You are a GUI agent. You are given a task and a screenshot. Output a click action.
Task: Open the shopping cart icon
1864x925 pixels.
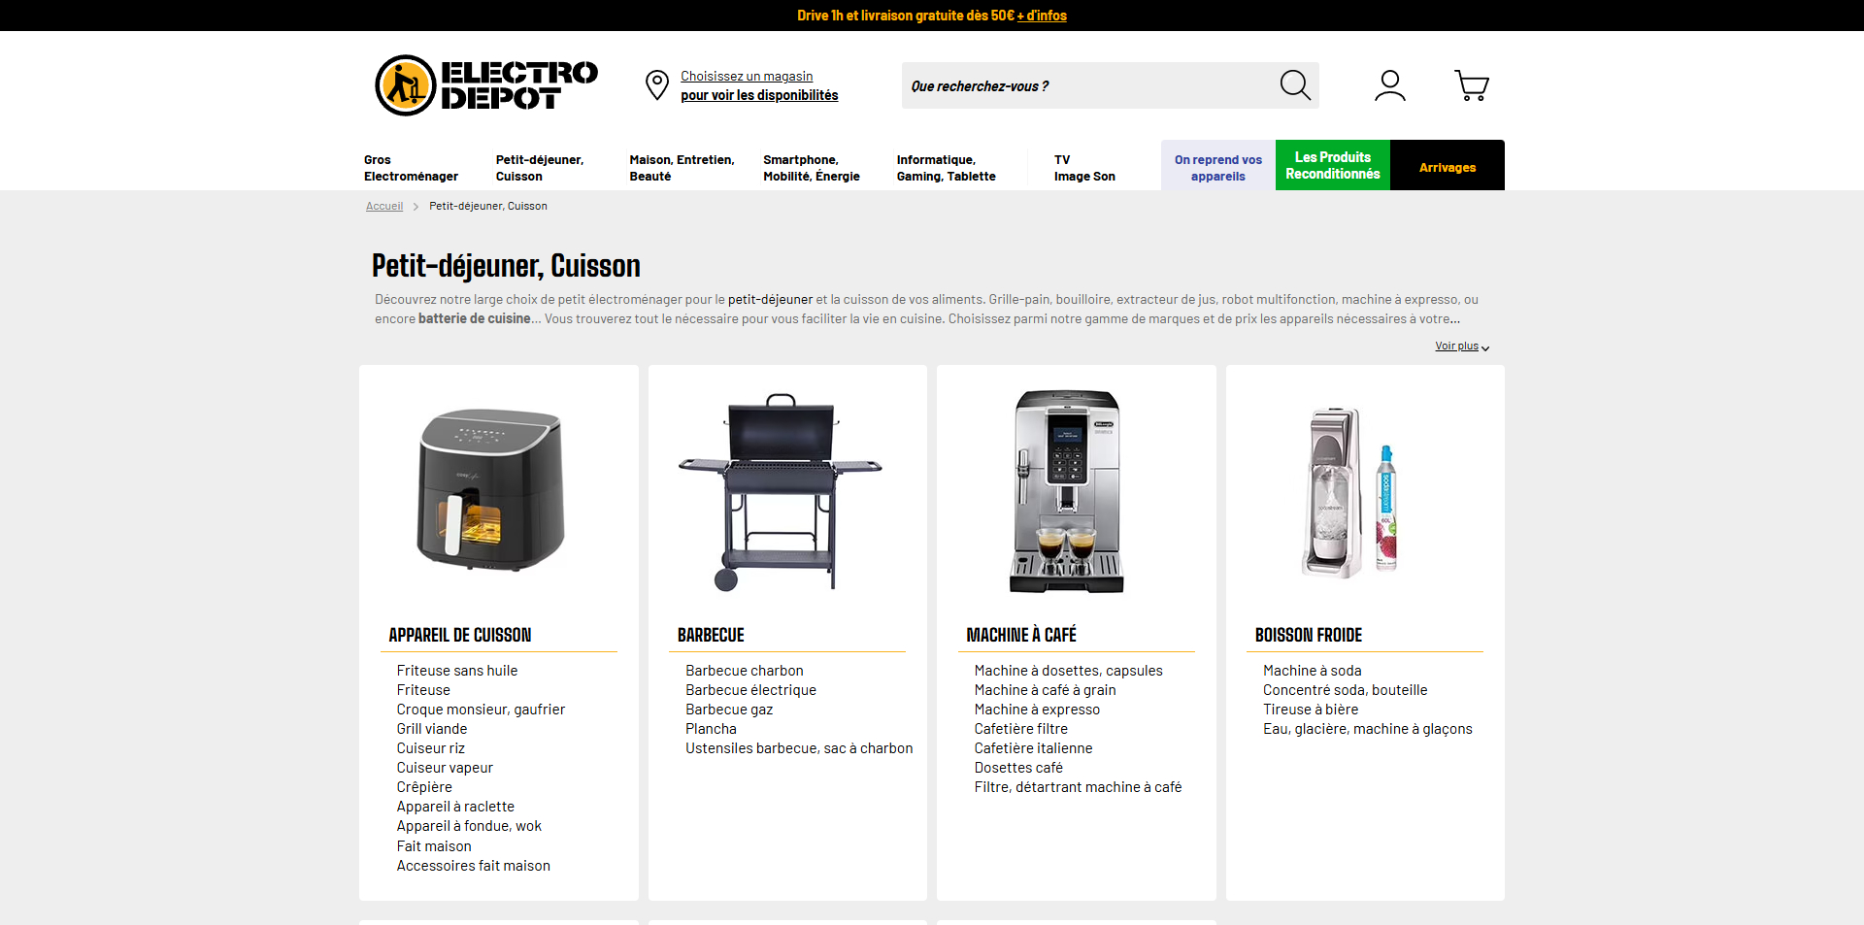[1472, 85]
